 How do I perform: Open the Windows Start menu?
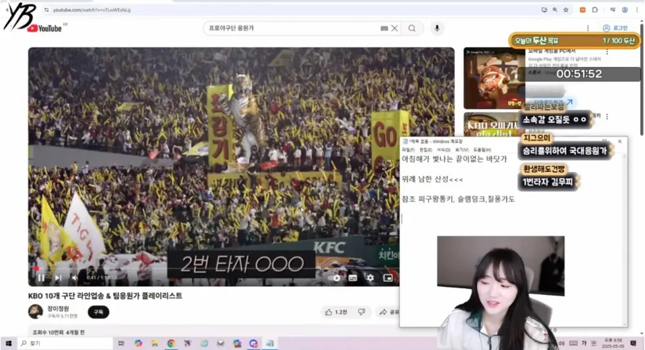(x=8, y=343)
